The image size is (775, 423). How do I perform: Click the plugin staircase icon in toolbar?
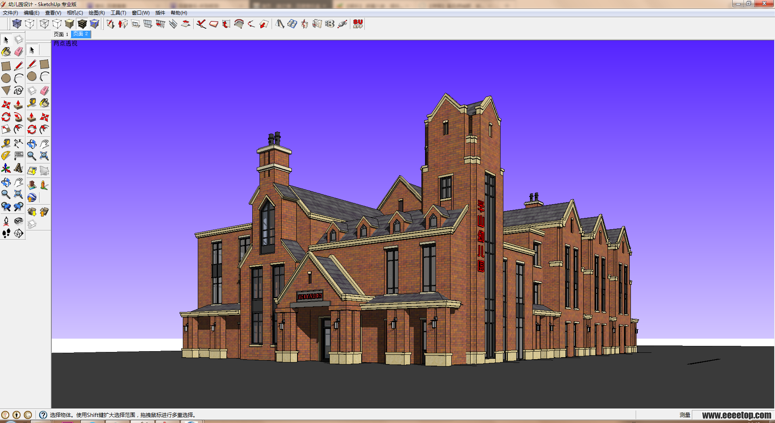pos(173,24)
